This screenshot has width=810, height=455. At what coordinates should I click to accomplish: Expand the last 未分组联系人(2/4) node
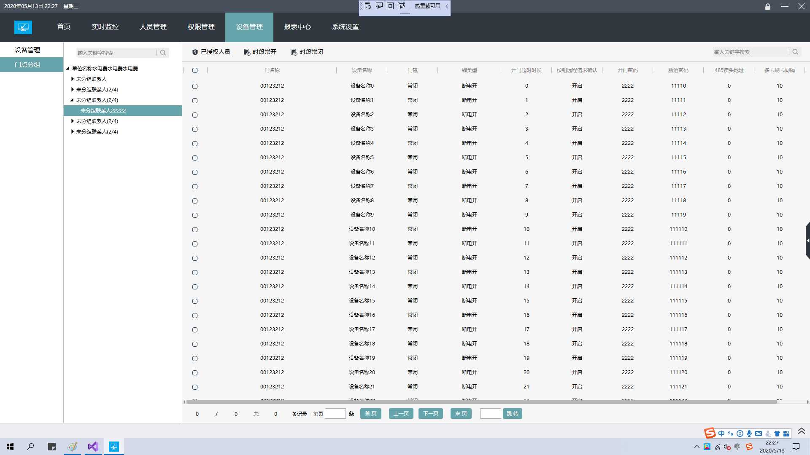click(x=73, y=131)
